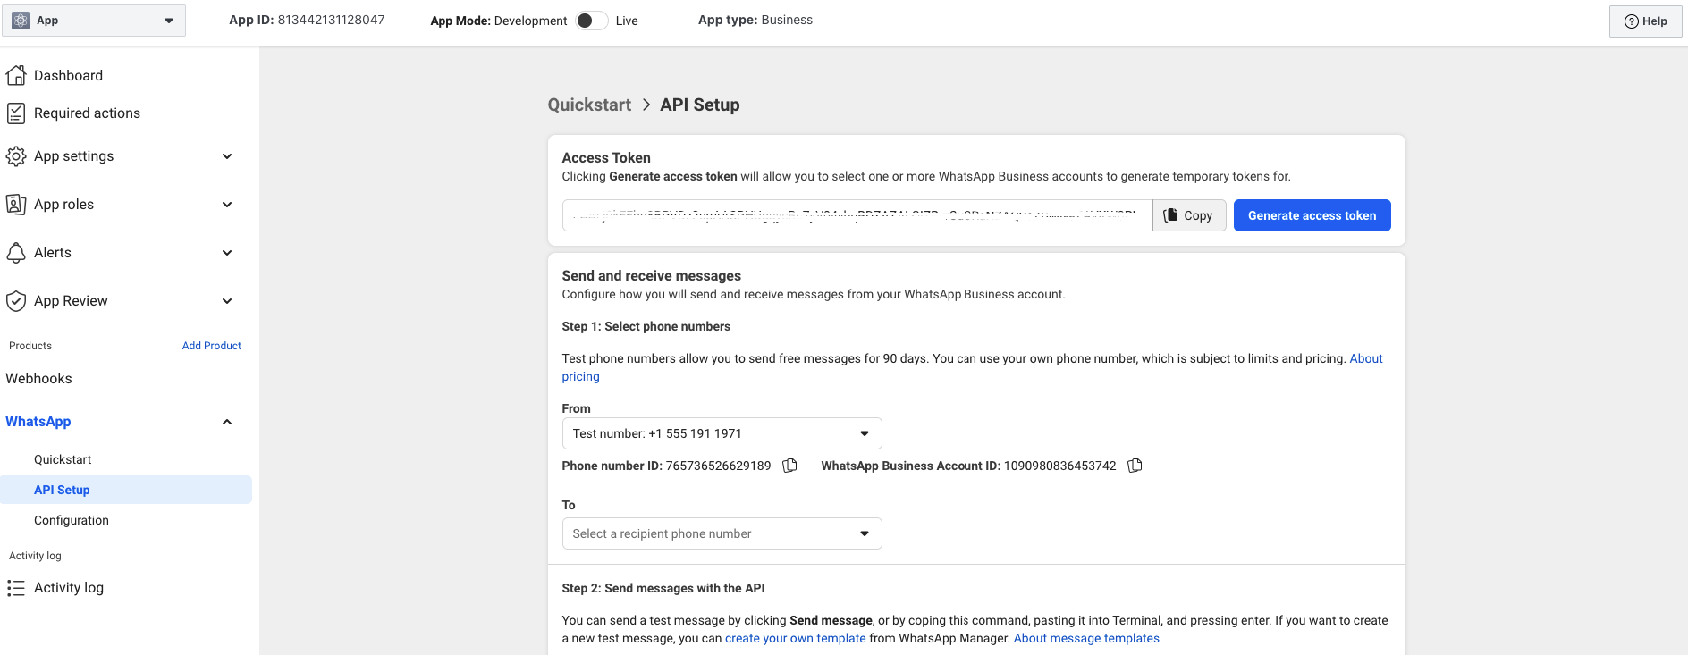1688x655 pixels.
Task: Click 'Step 2: Send messages with the API'
Action: (x=663, y=588)
